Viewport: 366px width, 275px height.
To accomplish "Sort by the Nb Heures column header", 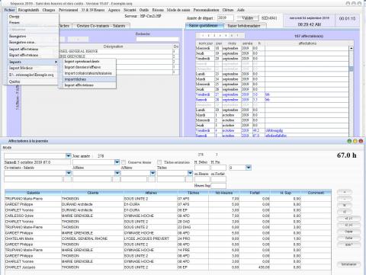I will [x=224, y=193].
